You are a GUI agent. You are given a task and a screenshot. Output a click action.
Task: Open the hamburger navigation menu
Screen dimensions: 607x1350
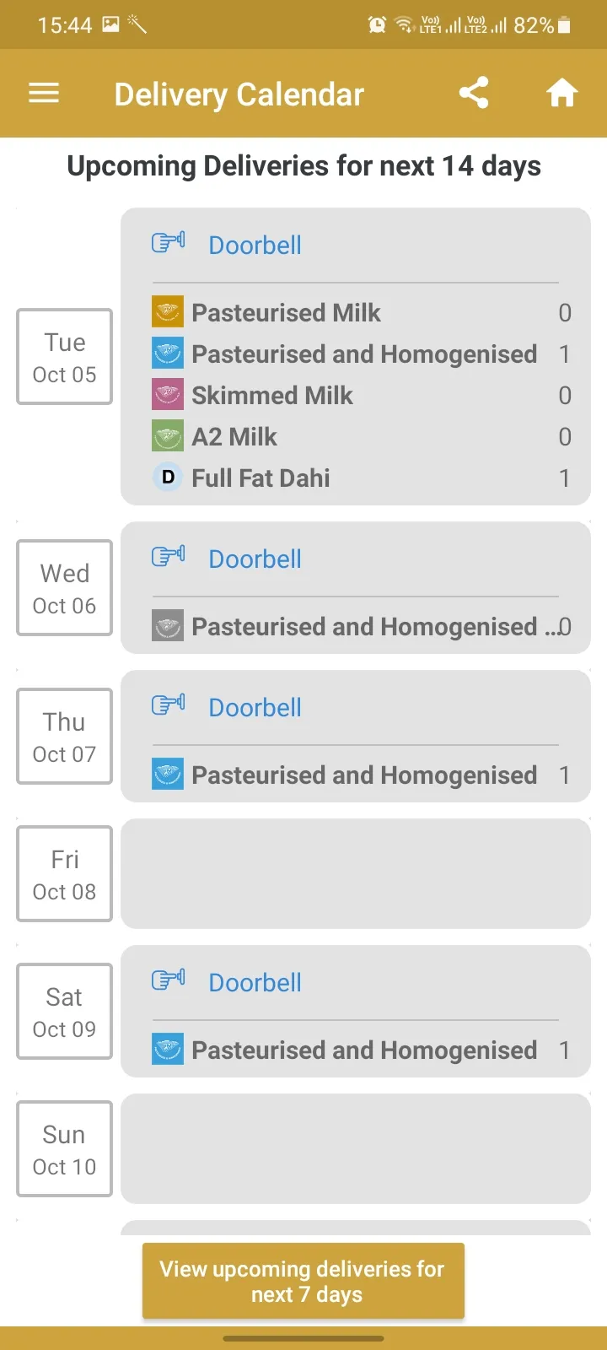(x=44, y=93)
